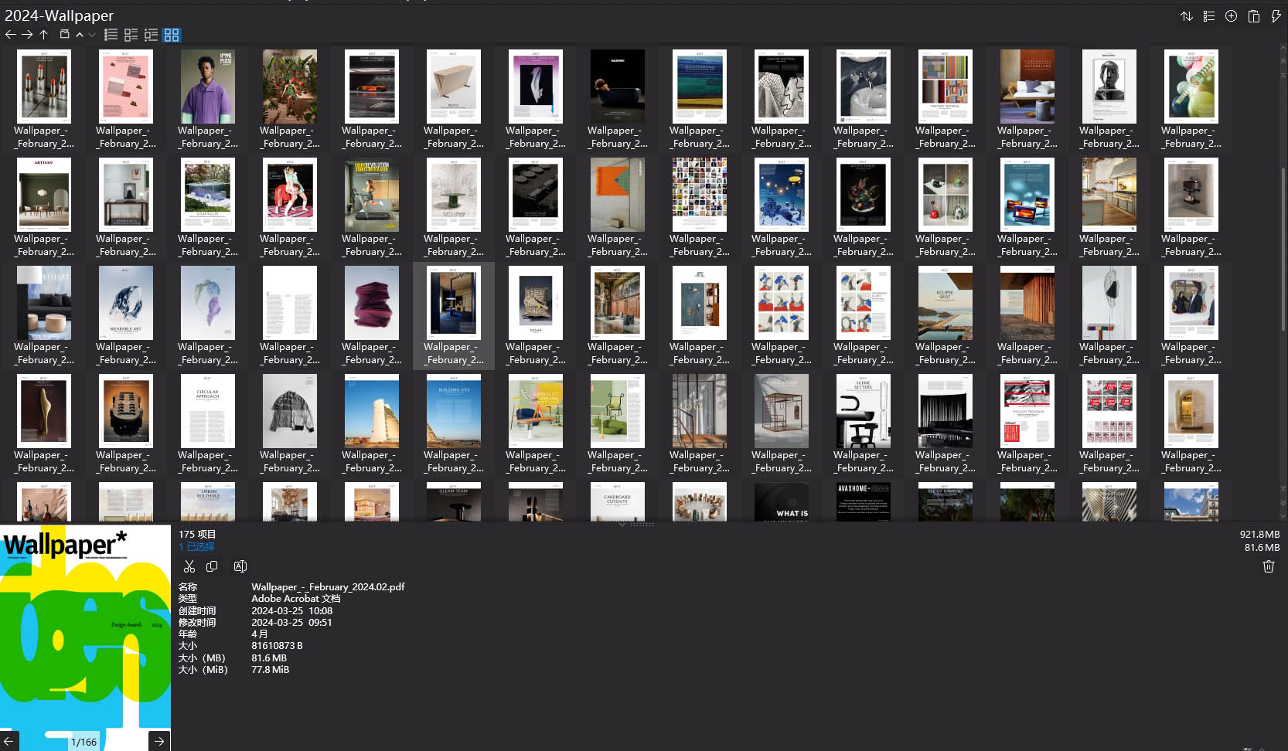Image resolution: width=1288 pixels, height=751 pixels.
Task: Click the lightning quick-actions icon
Action: [1276, 16]
